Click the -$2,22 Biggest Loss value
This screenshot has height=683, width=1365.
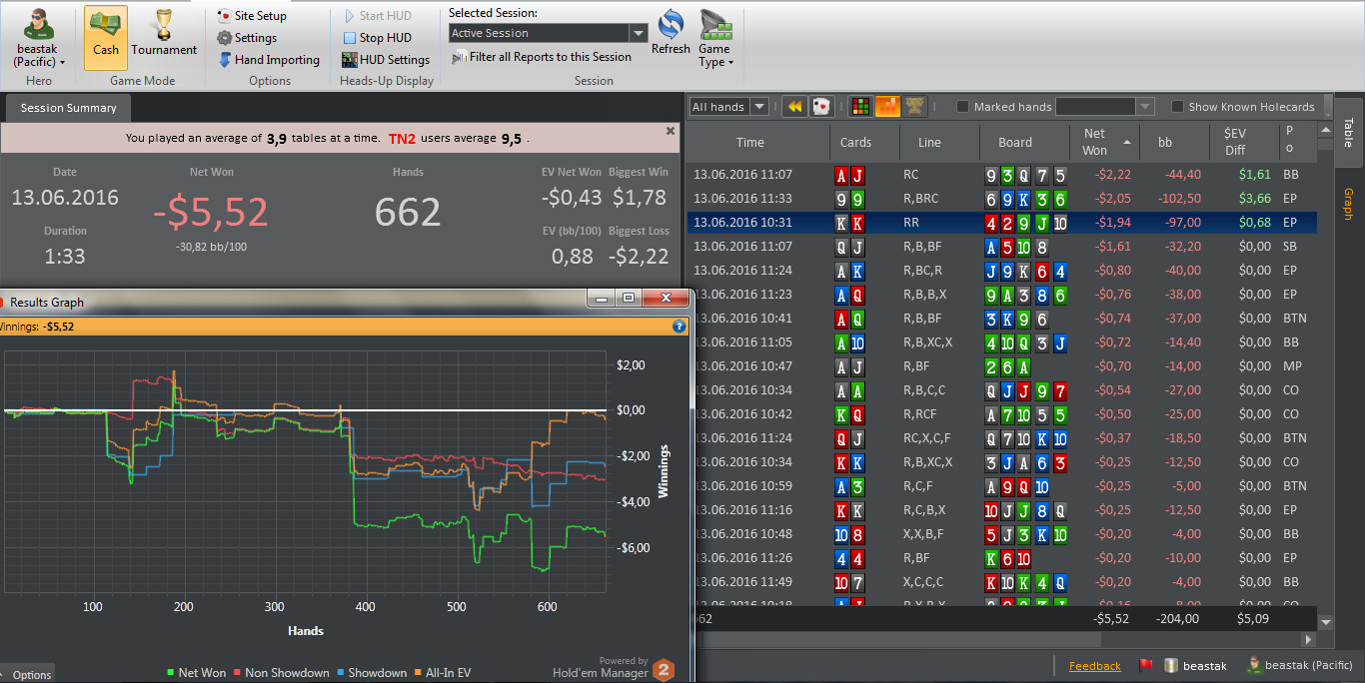click(641, 257)
